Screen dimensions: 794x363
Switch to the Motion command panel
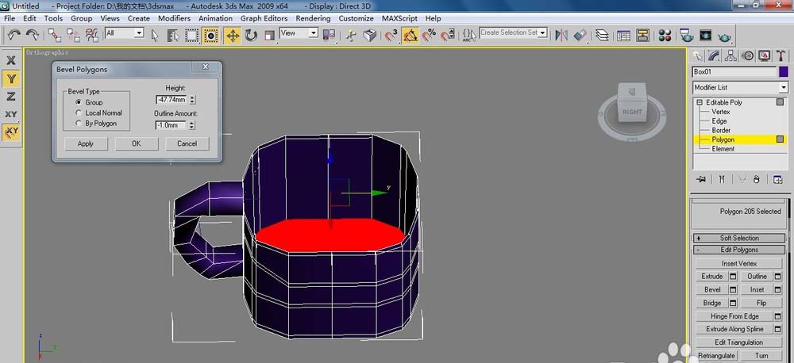(x=748, y=55)
